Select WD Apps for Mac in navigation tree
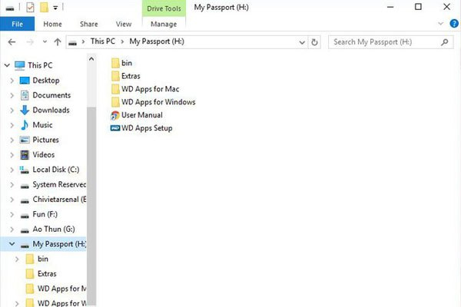The width and height of the screenshot is (461, 307). 61,289
